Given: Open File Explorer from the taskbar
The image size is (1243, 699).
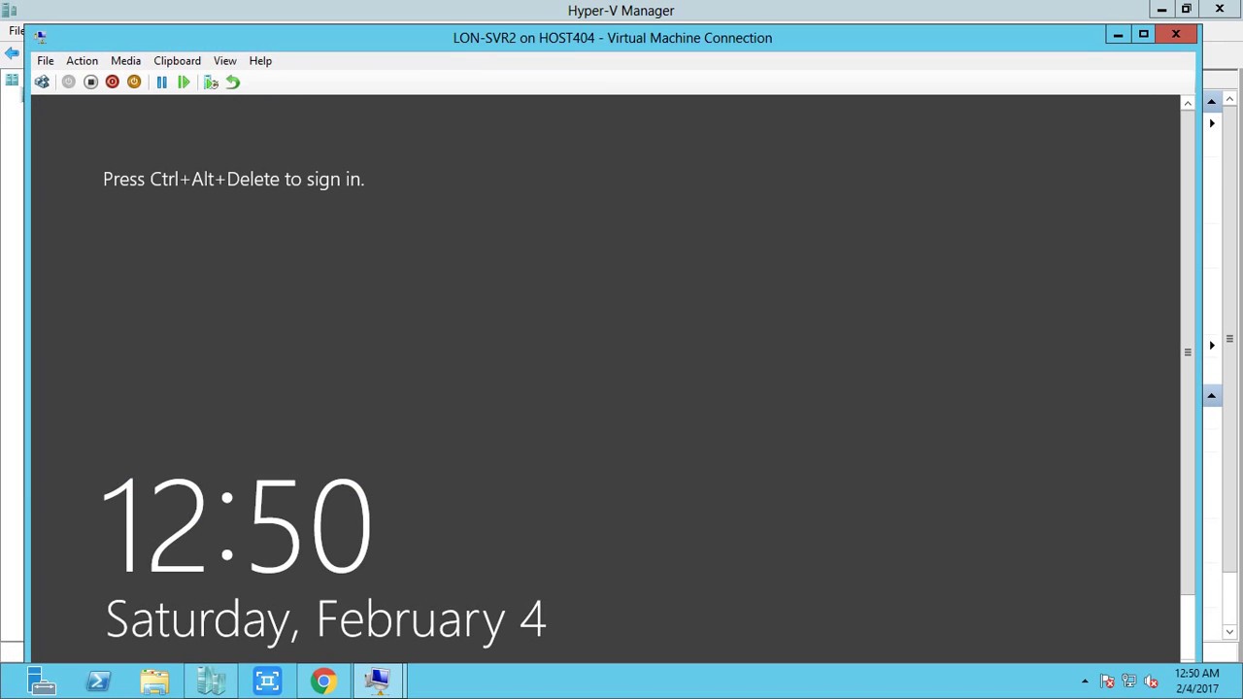Looking at the screenshot, I should tap(154, 681).
